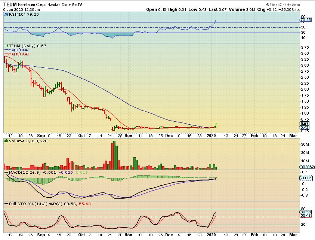Click the RSI(10) indicator icon
The width and height of the screenshot is (315, 240).
click(5, 14)
